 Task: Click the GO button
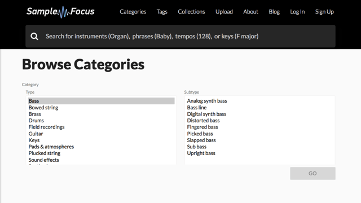pos(312,173)
